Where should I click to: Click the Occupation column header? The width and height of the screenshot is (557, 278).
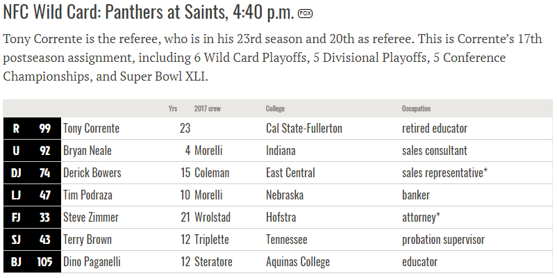click(x=416, y=108)
